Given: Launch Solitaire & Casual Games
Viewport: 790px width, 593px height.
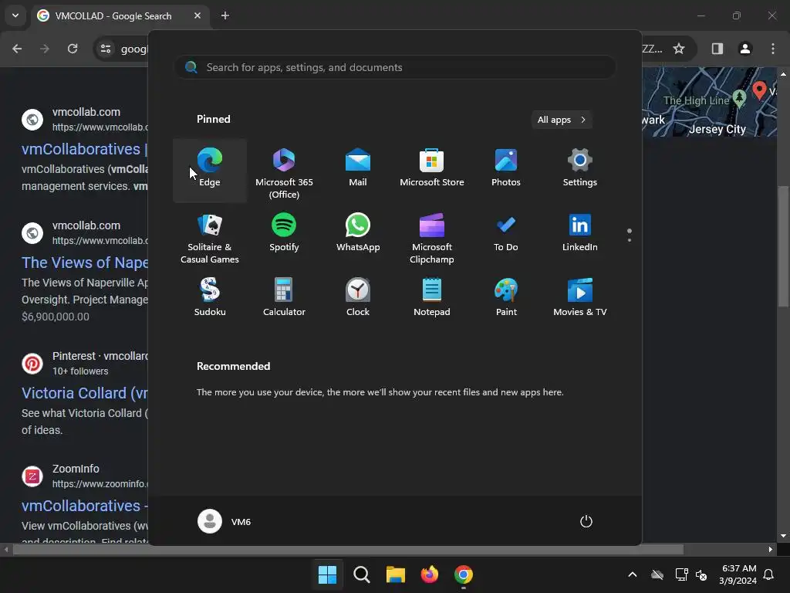Looking at the screenshot, I should tap(210, 237).
